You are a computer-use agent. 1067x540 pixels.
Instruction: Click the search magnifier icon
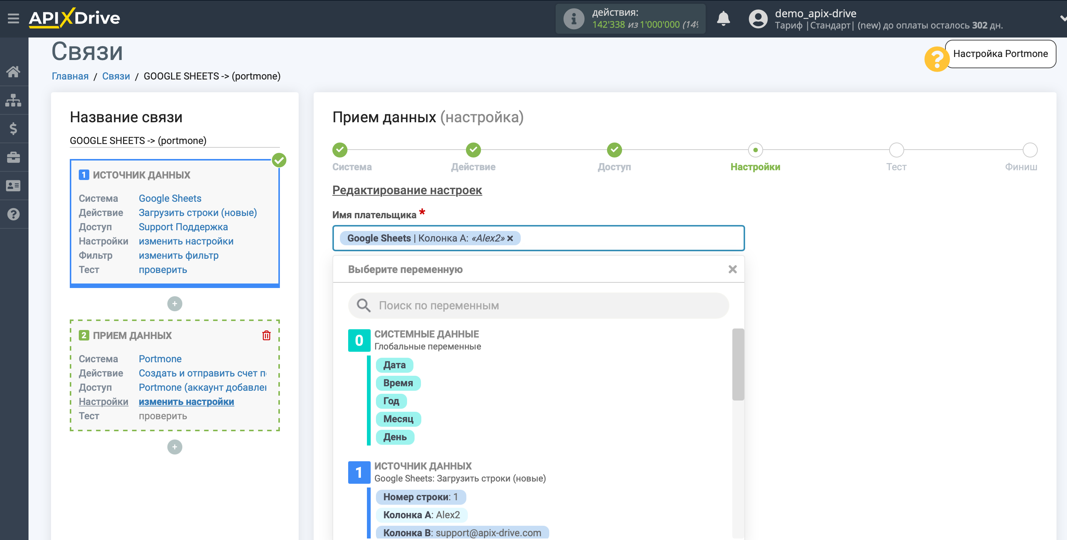363,306
